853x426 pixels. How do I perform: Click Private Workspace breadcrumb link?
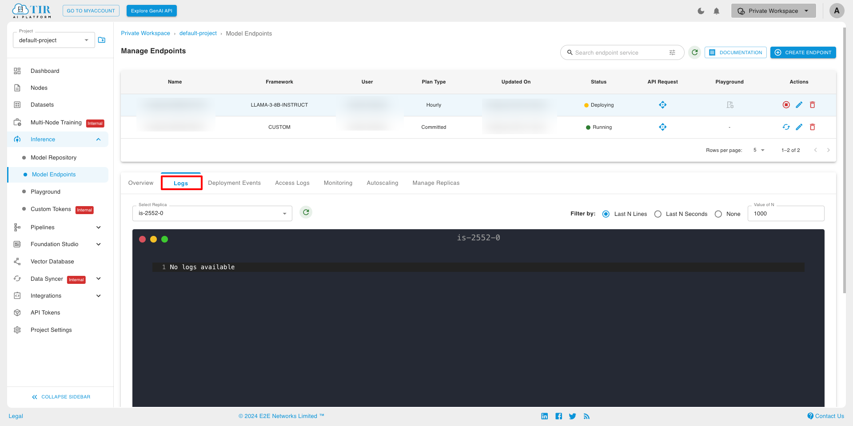(145, 33)
